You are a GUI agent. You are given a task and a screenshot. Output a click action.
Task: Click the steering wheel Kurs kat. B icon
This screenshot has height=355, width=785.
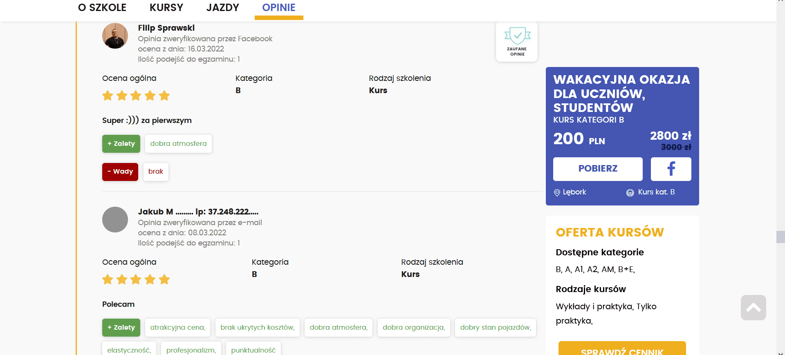point(630,192)
